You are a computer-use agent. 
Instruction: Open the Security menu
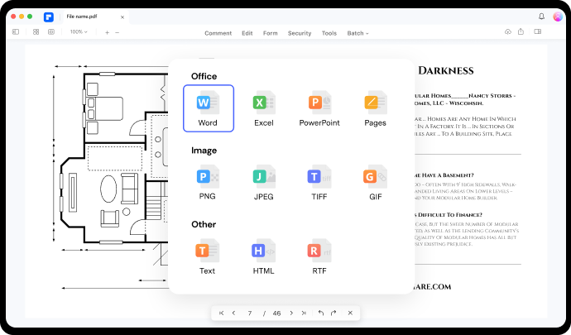click(300, 33)
